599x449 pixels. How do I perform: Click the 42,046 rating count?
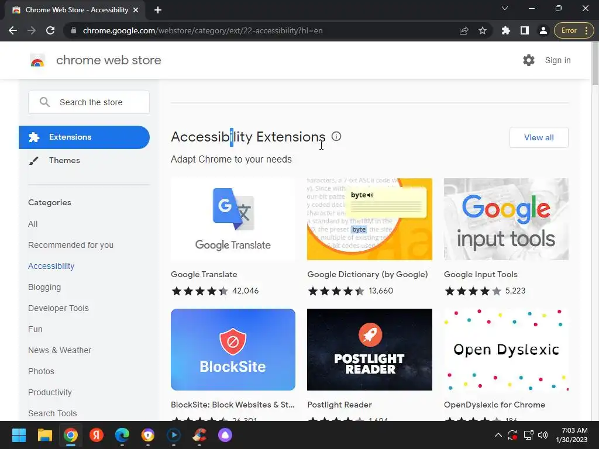coord(245,291)
